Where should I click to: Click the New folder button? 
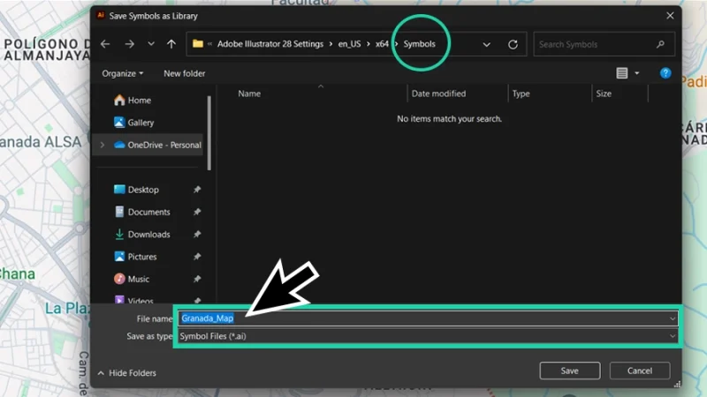184,73
